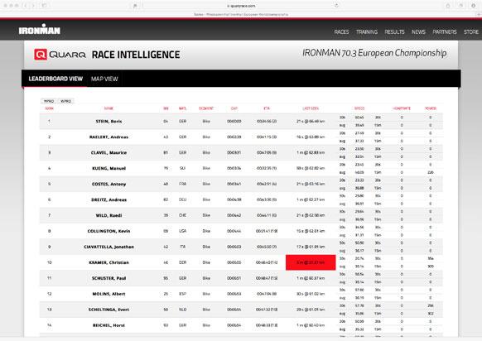Sort by the RANK column header
This screenshot has height=341, width=482.
coord(49,108)
